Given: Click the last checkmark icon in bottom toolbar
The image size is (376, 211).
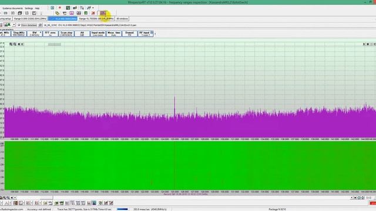Looking at the screenshot, I should click(x=111, y=203).
